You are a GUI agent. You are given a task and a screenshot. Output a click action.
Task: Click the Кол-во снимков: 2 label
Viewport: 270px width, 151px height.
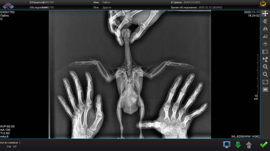(10, 143)
